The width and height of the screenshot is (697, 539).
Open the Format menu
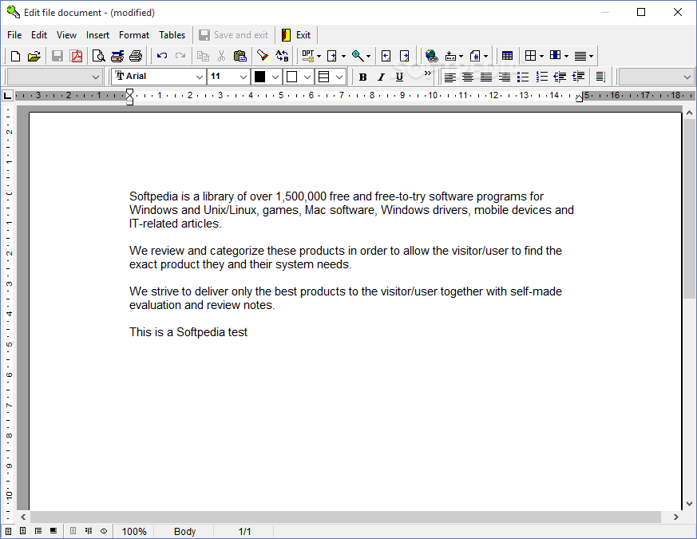(x=134, y=34)
